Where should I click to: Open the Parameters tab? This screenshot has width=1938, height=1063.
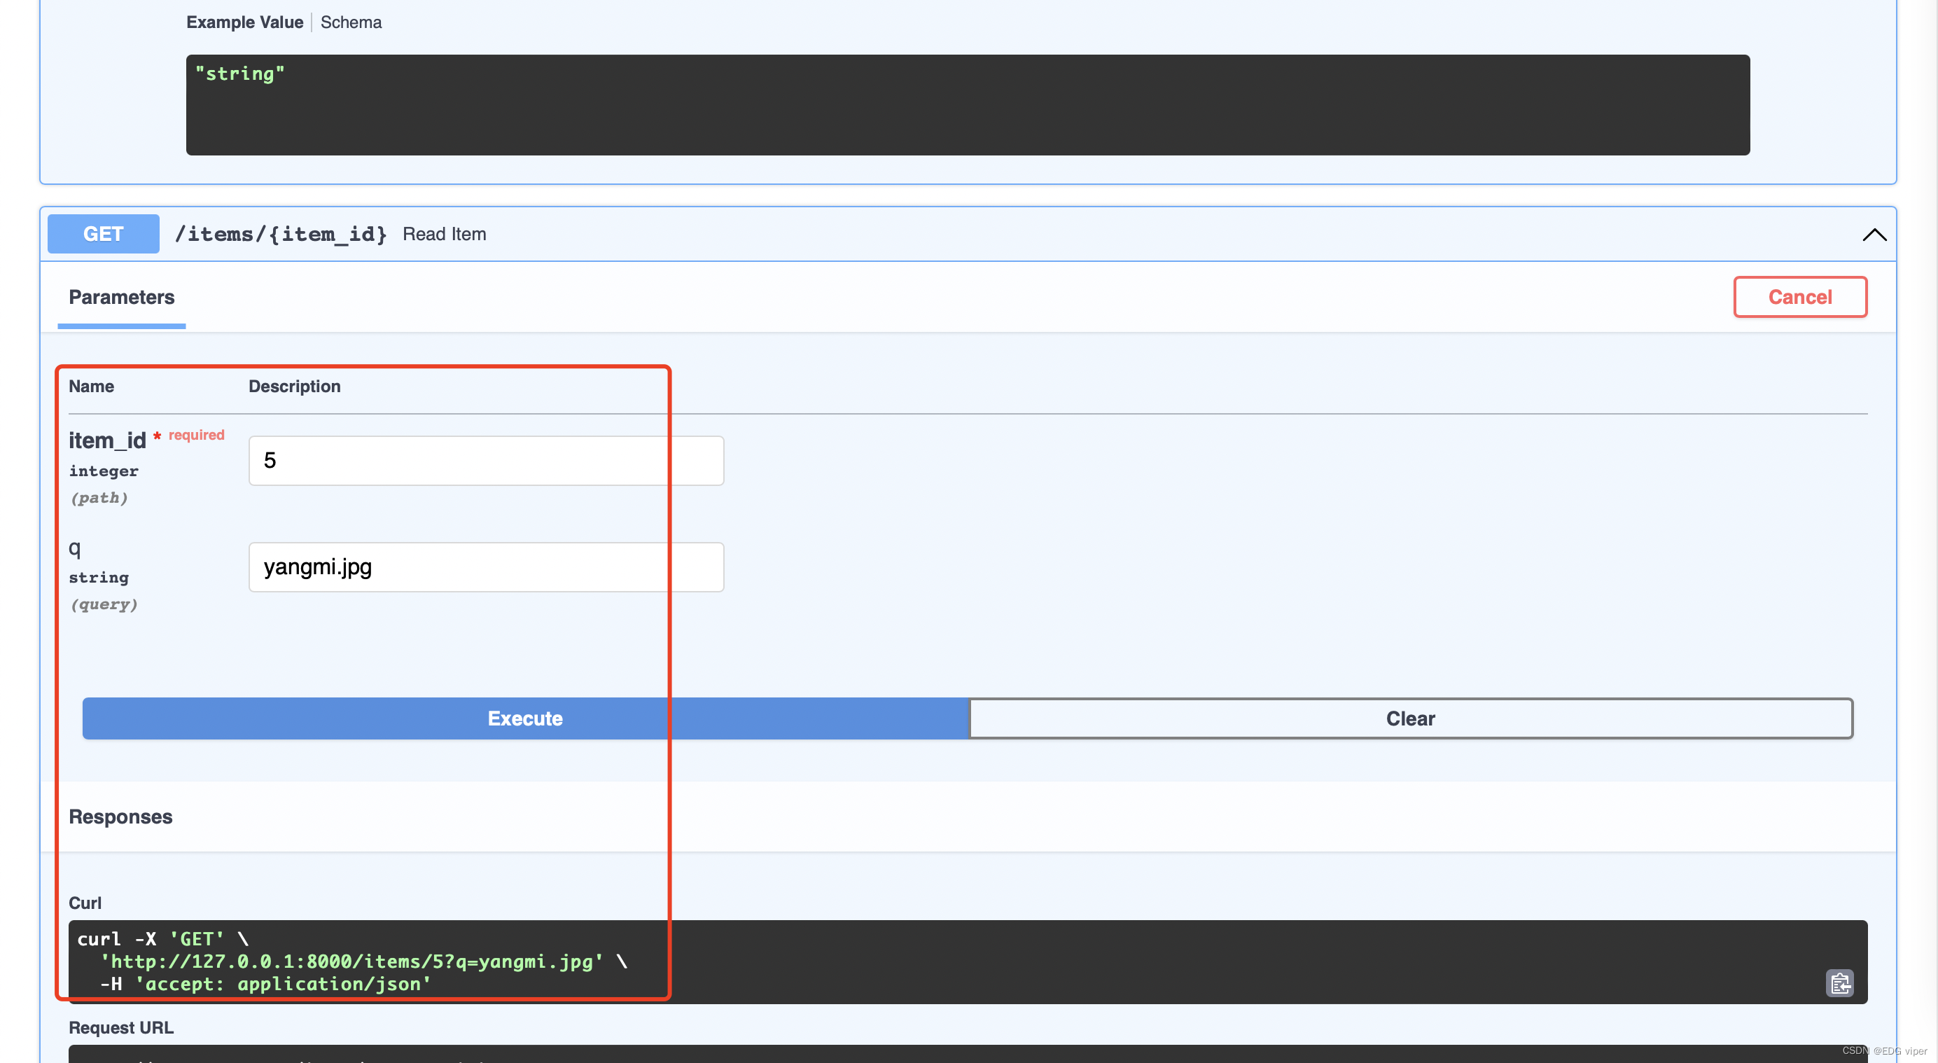point(121,297)
